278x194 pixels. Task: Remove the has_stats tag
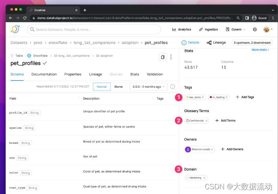click(203, 97)
